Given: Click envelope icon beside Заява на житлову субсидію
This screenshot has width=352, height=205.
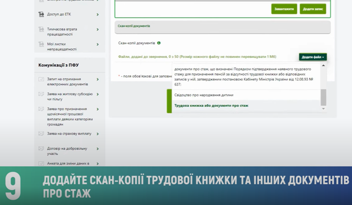Looking at the screenshot, I should click(x=41, y=94).
